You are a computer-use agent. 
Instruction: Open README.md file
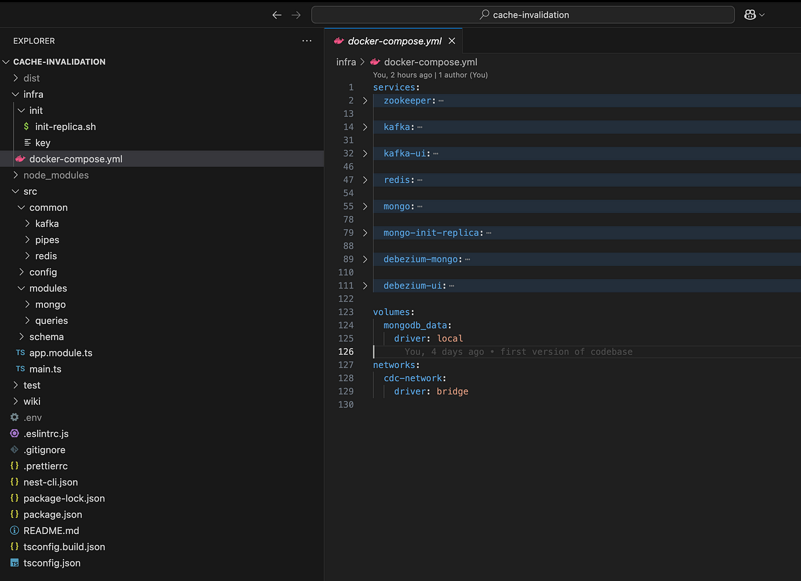tap(162, 531)
